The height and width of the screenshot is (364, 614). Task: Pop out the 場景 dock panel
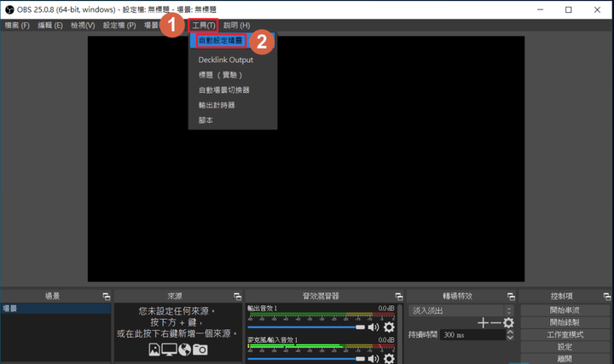pos(107,297)
